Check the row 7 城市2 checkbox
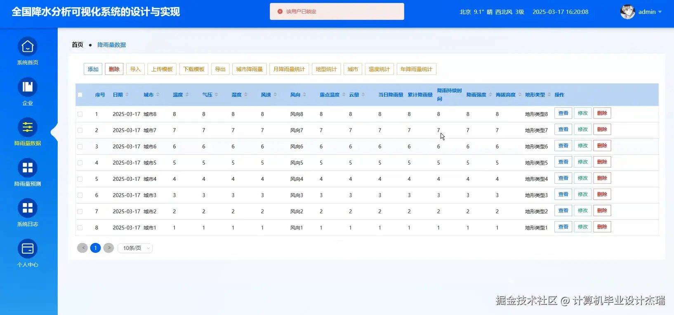Image resolution: width=674 pixels, height=315 pixels. click(80, 211)
